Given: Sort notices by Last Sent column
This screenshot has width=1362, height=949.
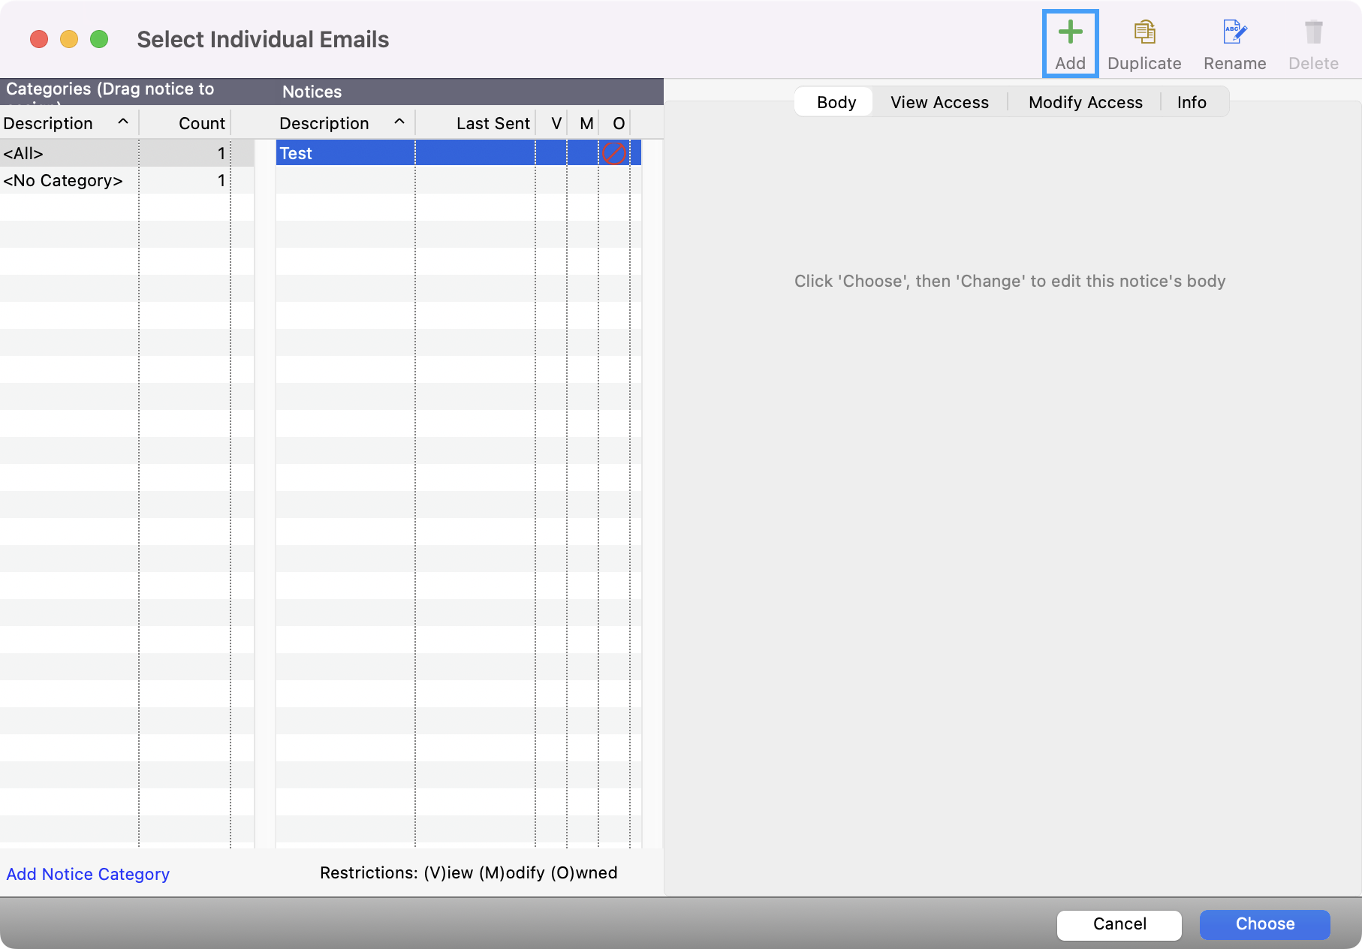Looking at the screenshot, I should 493,124.
